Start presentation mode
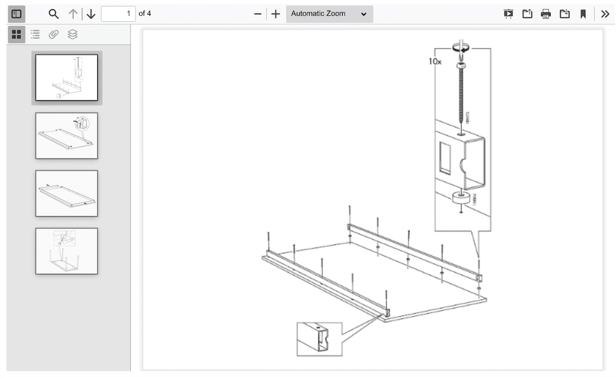Screen dimensions: 616x378 tap(508, 13)
